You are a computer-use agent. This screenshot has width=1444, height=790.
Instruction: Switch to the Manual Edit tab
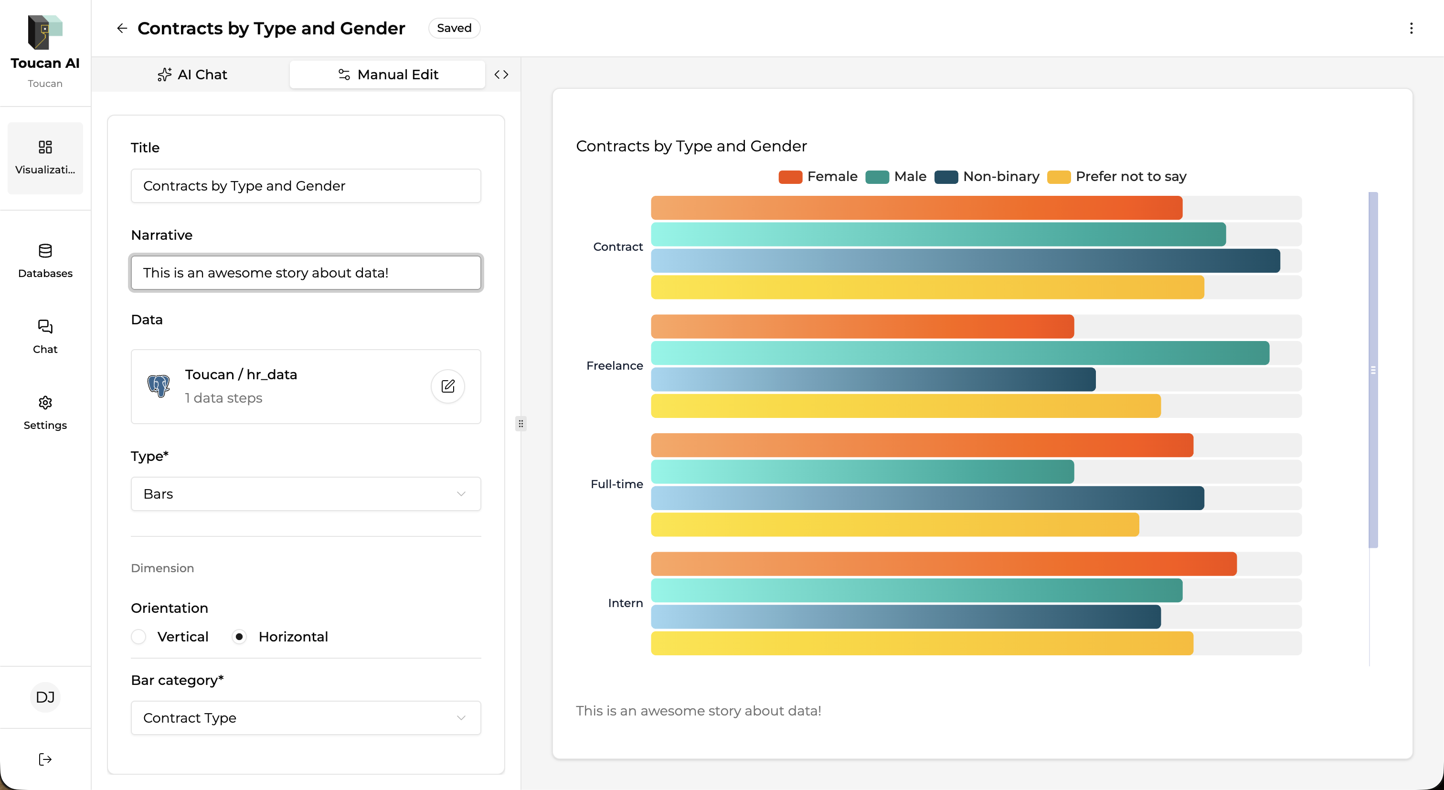tap(387, 75)
